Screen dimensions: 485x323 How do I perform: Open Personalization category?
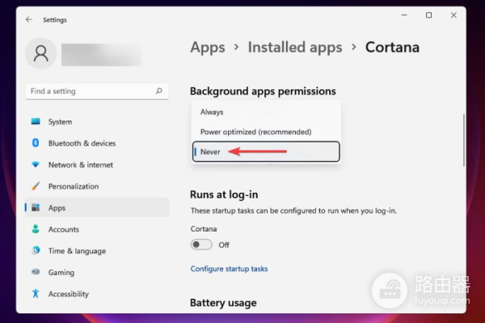tap(97, 186)
